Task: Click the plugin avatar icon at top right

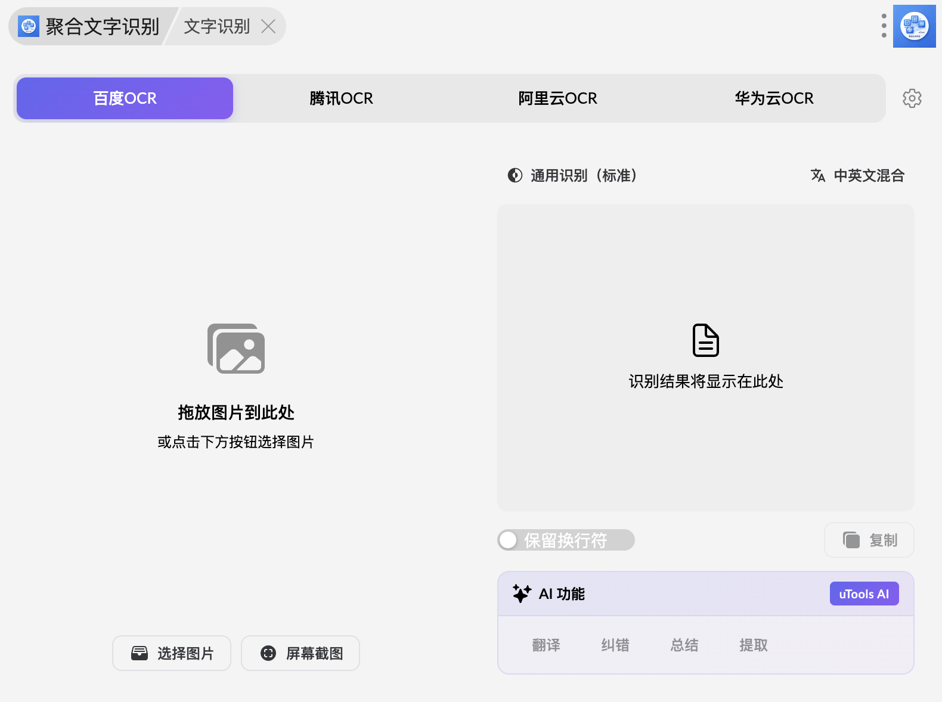Action: pyautogui.click(x=915, y=26)
